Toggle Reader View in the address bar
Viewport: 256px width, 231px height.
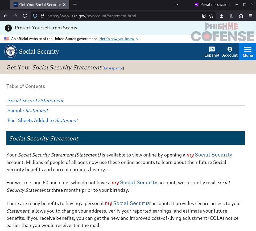(204, 16)
